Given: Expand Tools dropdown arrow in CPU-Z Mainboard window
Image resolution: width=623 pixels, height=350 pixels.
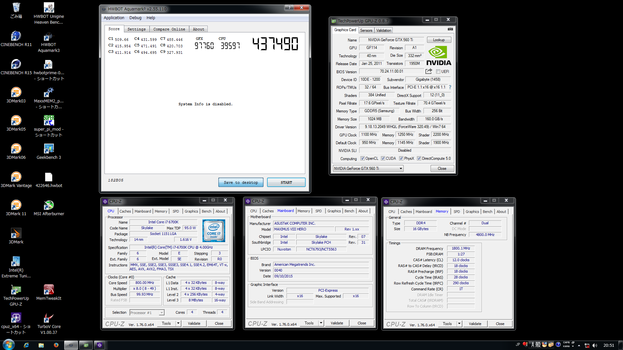Looking at the screenshot, I should pyautogui.click(x=321, y=323).
